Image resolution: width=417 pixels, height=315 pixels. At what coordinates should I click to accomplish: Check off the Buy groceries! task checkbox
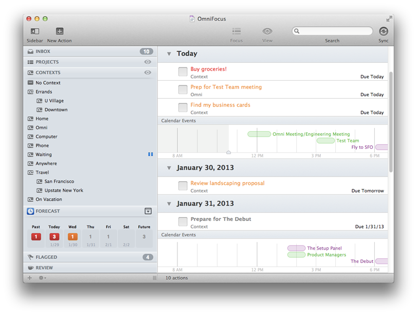(183, 72)
